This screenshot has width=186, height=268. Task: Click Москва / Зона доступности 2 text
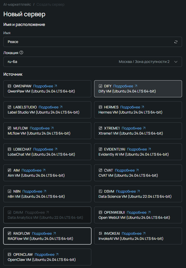(x=144, y=62)
